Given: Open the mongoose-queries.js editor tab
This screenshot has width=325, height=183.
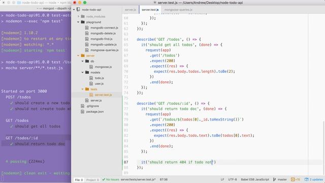Looking at the screenshot, I should tap(178, 10).
